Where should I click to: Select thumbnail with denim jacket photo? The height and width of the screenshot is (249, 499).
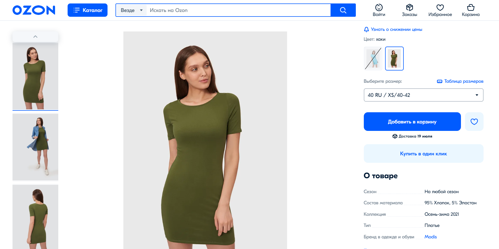coord(35,147)
